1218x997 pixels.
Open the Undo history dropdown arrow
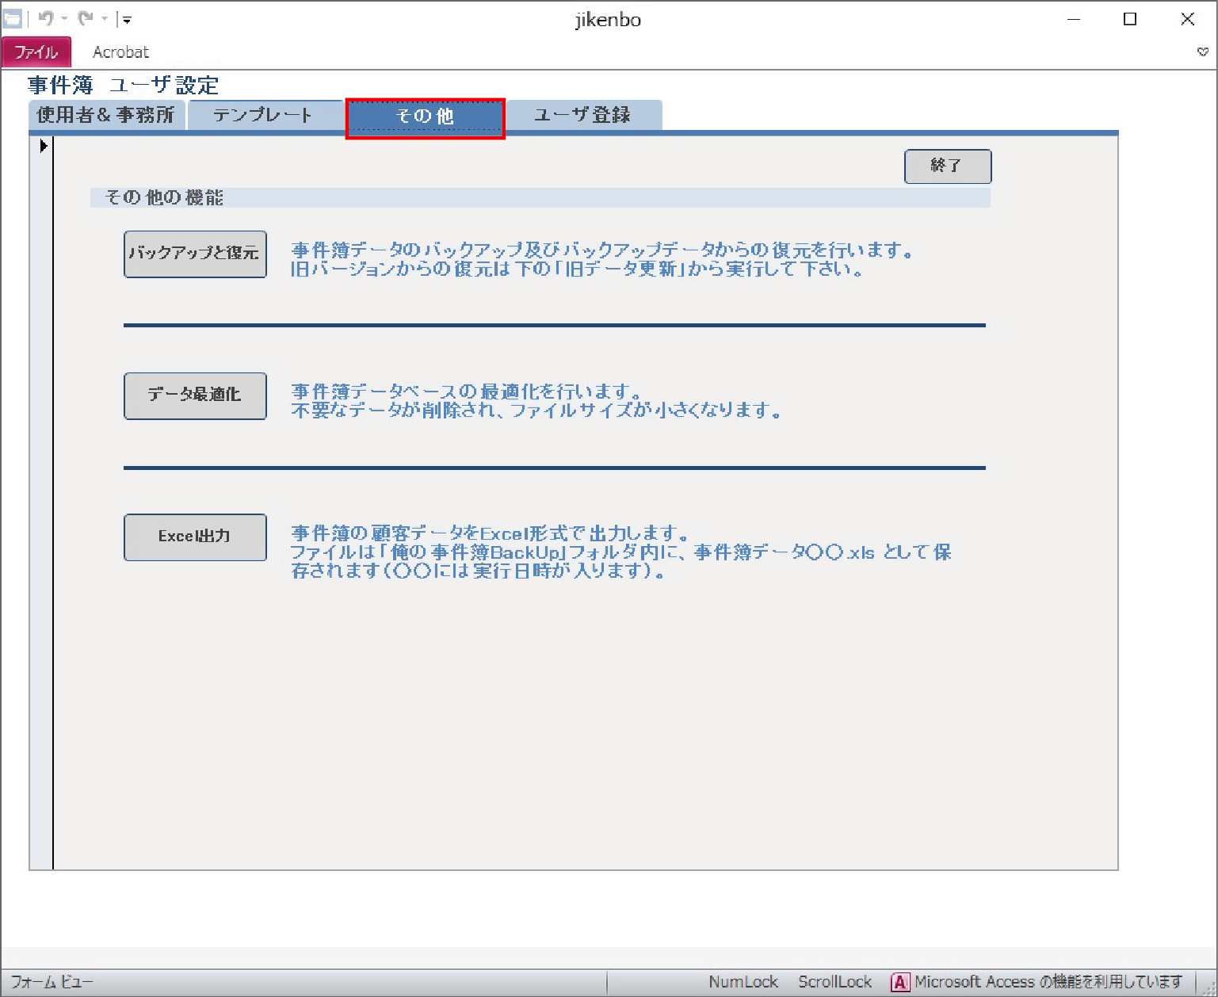tap(64, 19)
